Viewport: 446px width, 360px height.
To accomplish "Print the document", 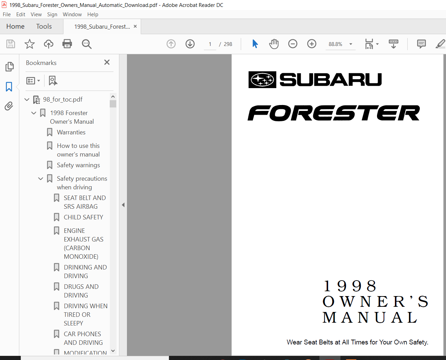I will pos(67,44).
